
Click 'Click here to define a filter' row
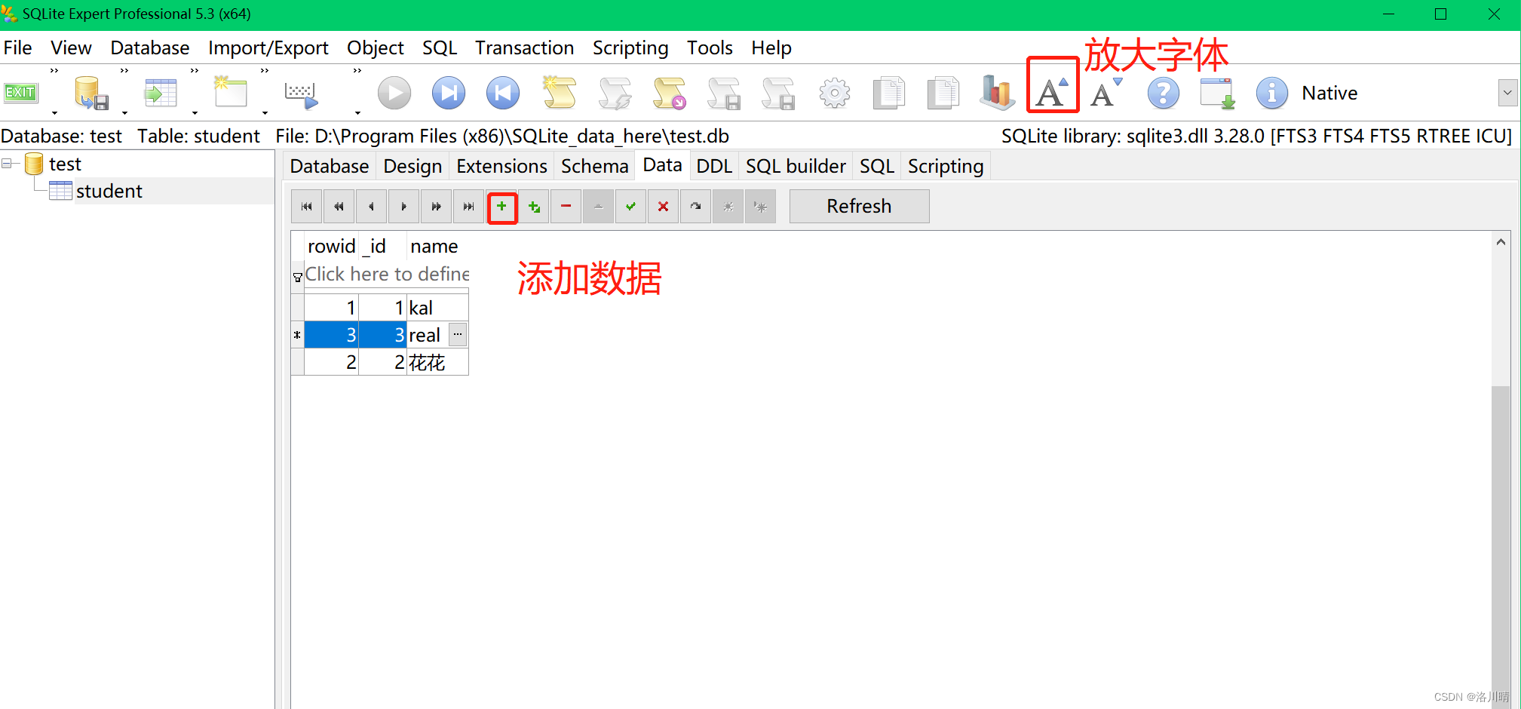point(387,274)
